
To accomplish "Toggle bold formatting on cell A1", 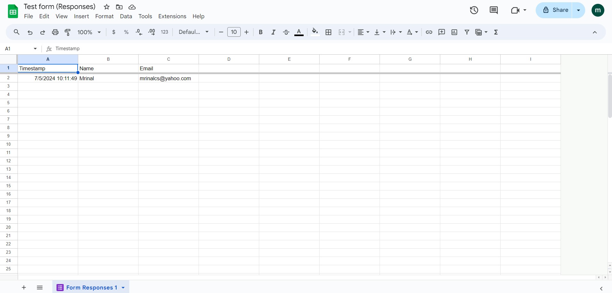I will (x=260, y=32).
